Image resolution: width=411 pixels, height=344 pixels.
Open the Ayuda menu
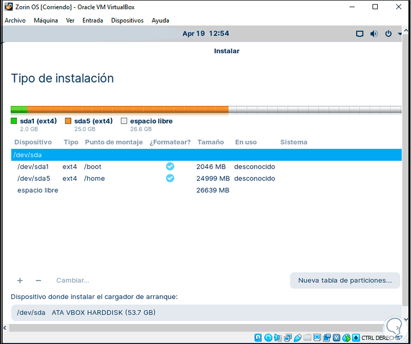(160, 21)
